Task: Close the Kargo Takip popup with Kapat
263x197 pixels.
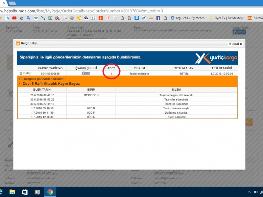Action: [236, 44]
